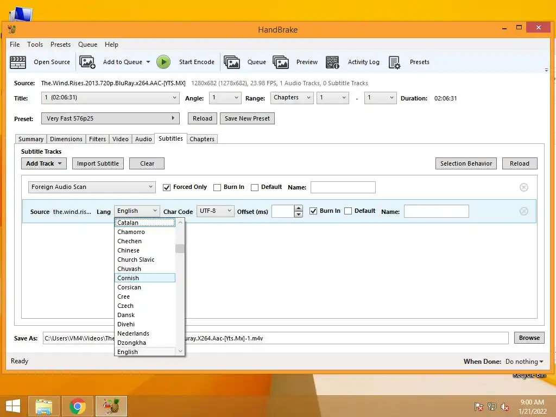The width and height of the screenshot is (556, 417).
Task: Click the Selection Behavior button
Action: coord(466,163)
